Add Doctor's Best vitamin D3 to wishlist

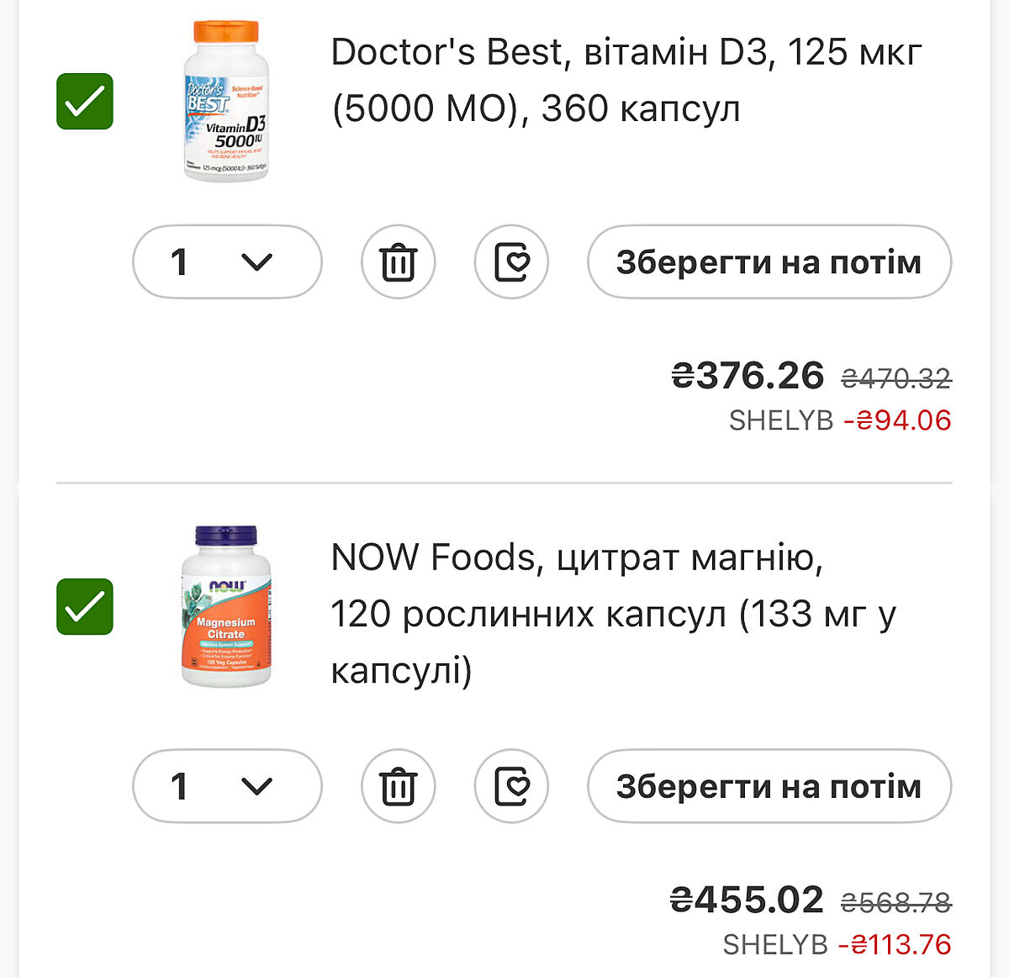click(511, 262)
